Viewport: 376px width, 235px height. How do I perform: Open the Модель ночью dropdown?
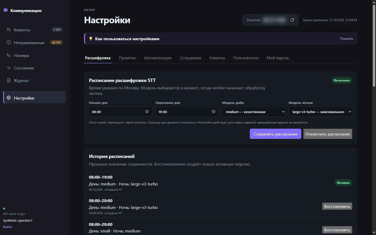(320, 111)
